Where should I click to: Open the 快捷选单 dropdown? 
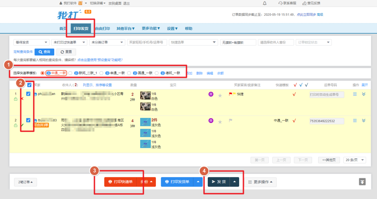coord(193,42)
